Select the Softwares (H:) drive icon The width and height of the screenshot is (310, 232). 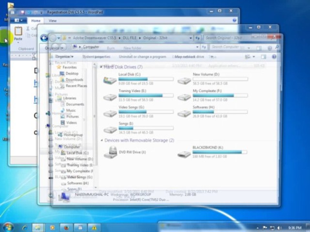[184, 113]
